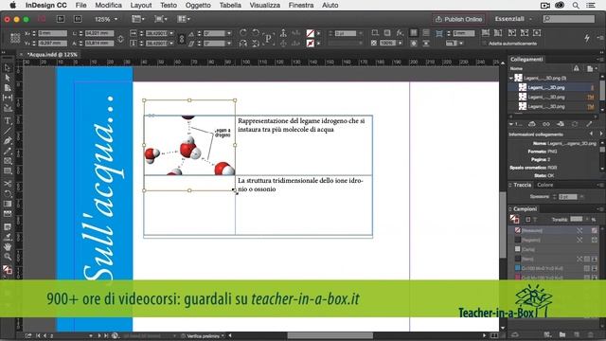Flip horizontal icon in control bar
Screen dimensions: 606x341
click(x=242, y=44)
